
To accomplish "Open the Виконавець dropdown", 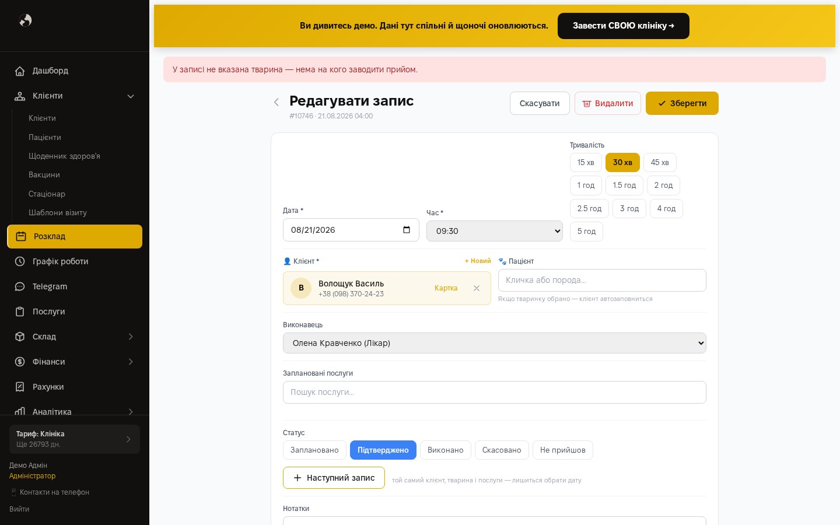I will pos(495,343).
